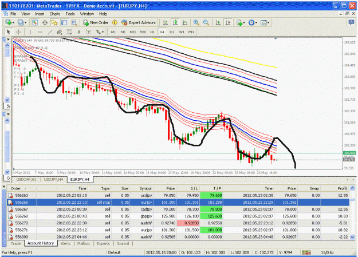This screenshot has height=257, width=358.
Task: Open the Alerts terminal tab
Action: [65, 243]
